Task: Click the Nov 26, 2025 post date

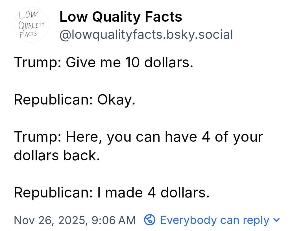Action: (x=50, y=220)
